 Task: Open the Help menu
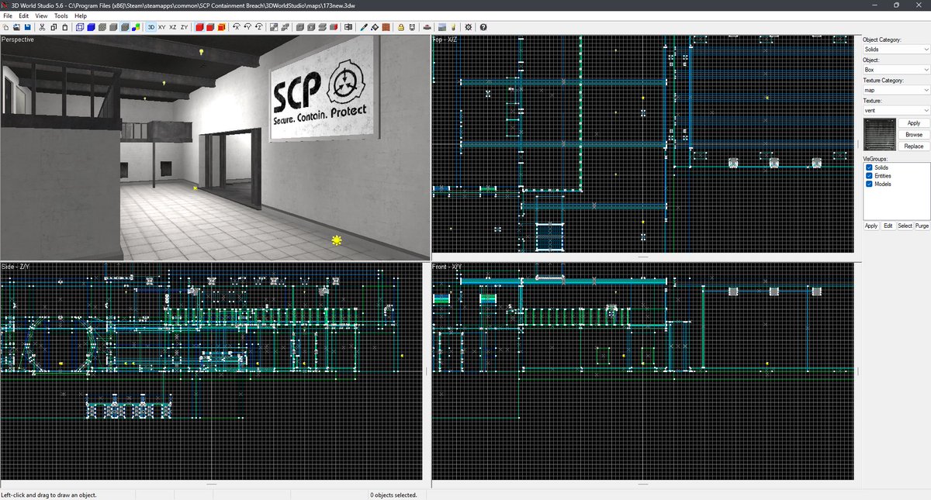[x=81, y=16]
